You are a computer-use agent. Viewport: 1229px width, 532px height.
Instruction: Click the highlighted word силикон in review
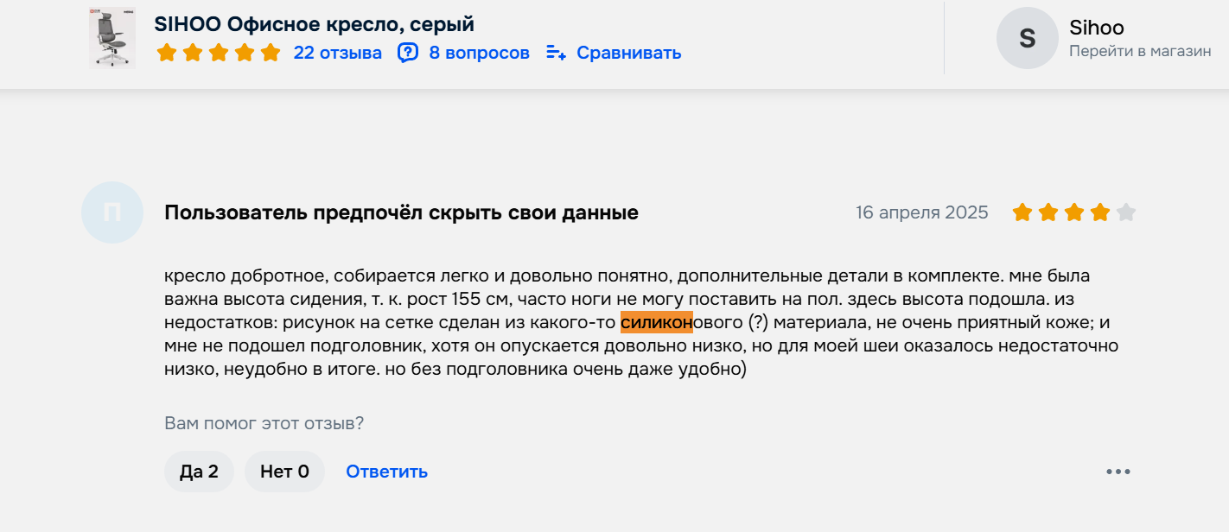(656, 323)
